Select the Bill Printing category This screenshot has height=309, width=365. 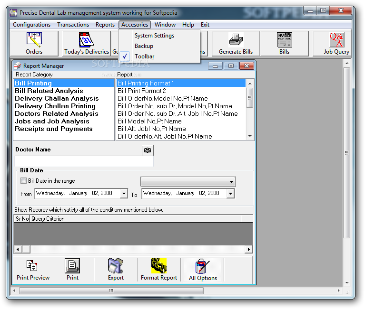click(64, 83)
